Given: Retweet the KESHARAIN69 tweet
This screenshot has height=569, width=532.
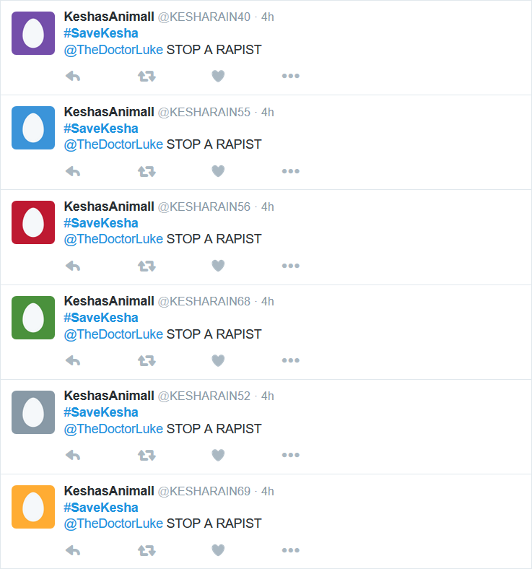Looking at the screenshot, I should coord(147,550).
